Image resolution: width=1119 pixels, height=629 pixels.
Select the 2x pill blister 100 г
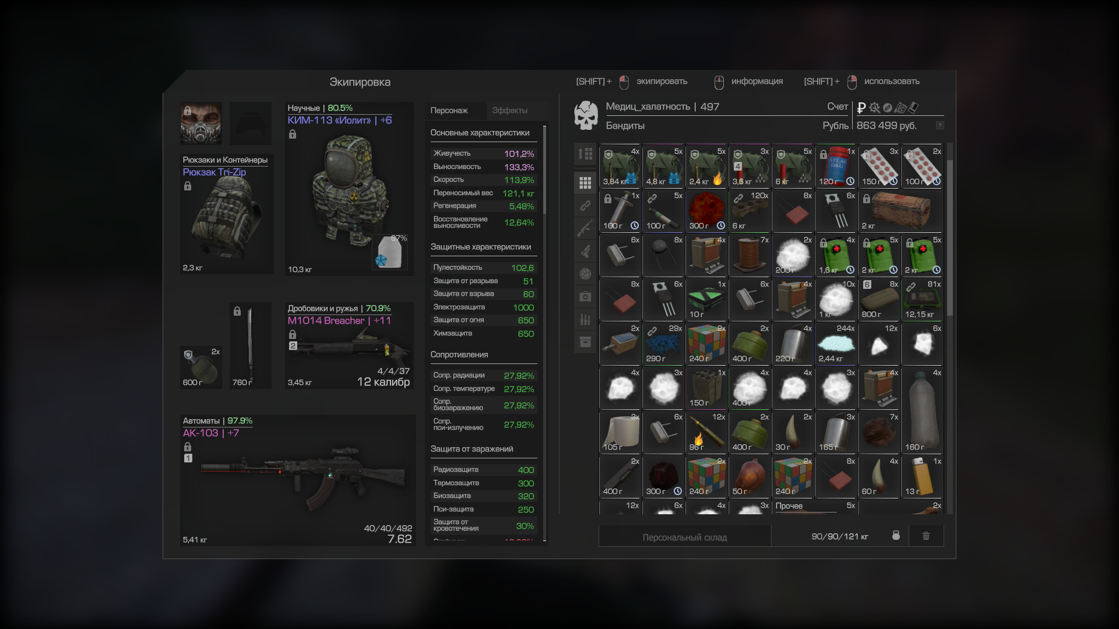click(923, 166)
